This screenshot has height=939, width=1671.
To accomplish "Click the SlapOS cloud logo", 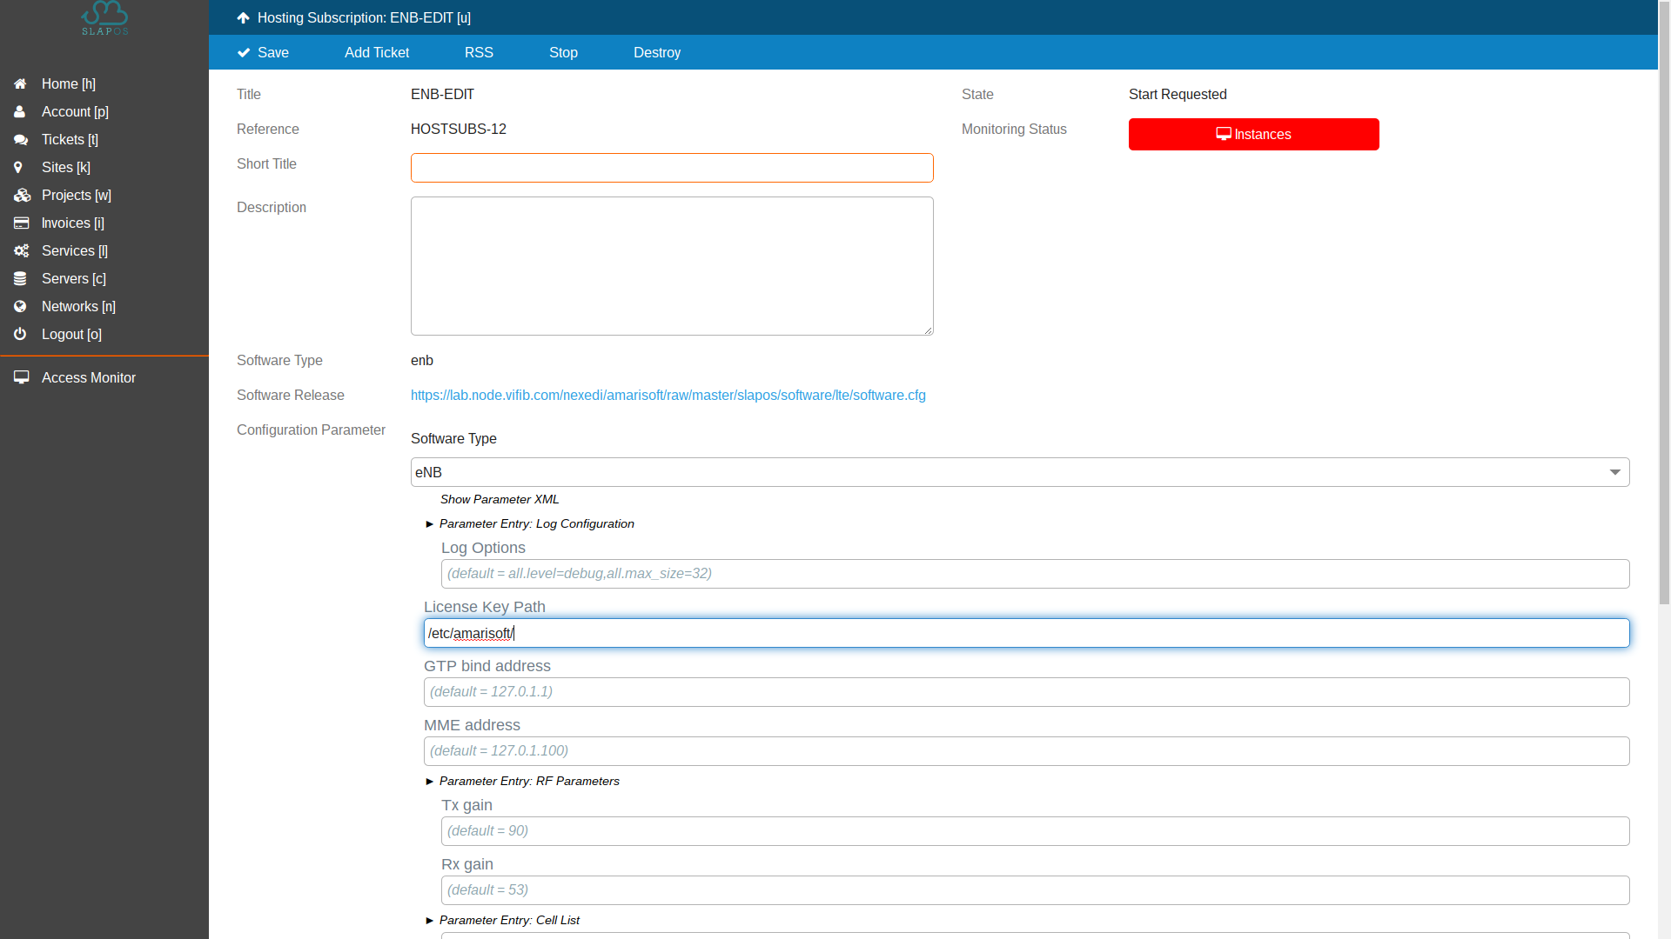I will [x=104, y=17].
